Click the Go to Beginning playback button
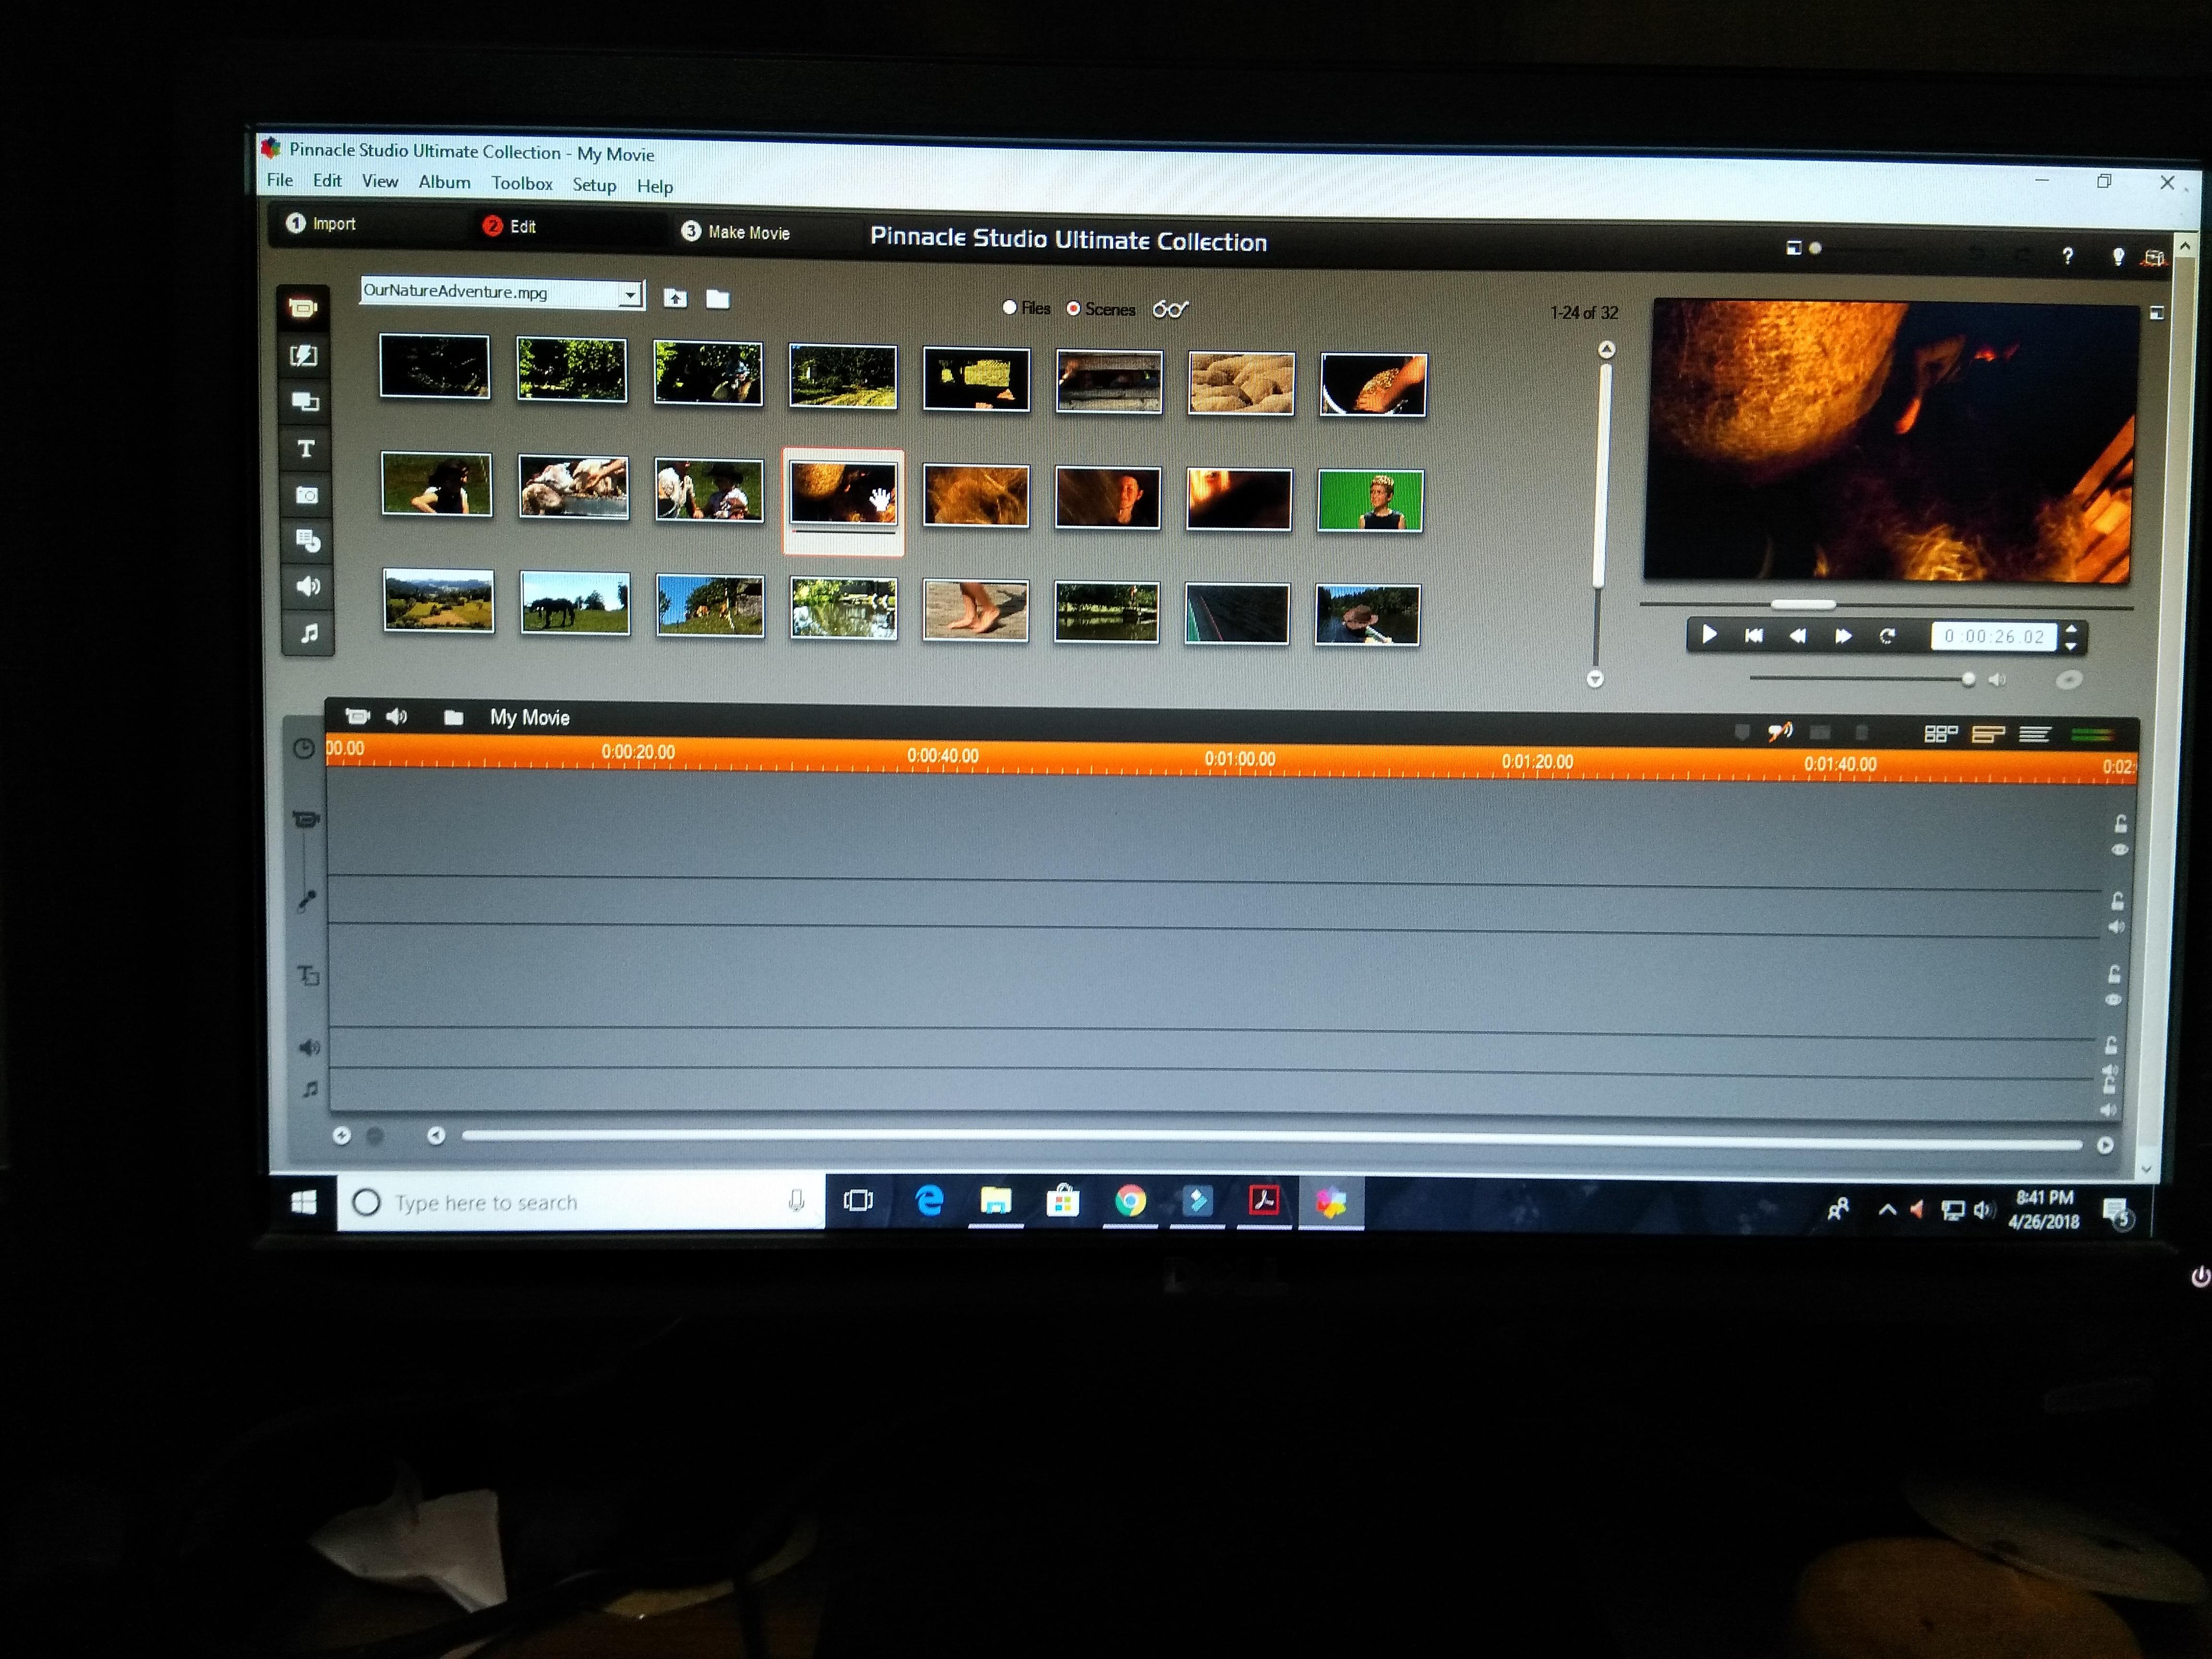This screenshot has width=2212, height=1659. coord(1753,635)
